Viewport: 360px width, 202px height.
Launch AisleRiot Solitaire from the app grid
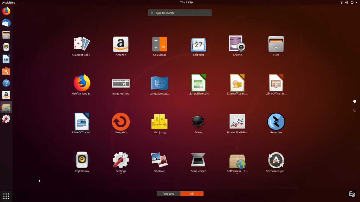pos(82,46)
